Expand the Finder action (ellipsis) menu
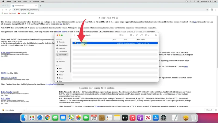The height and width of the screenshot is (123, 218). pyautogui.click(x=147, y=35)
